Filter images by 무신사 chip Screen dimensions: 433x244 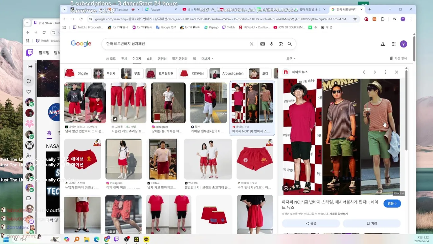(x=106, y=74)
